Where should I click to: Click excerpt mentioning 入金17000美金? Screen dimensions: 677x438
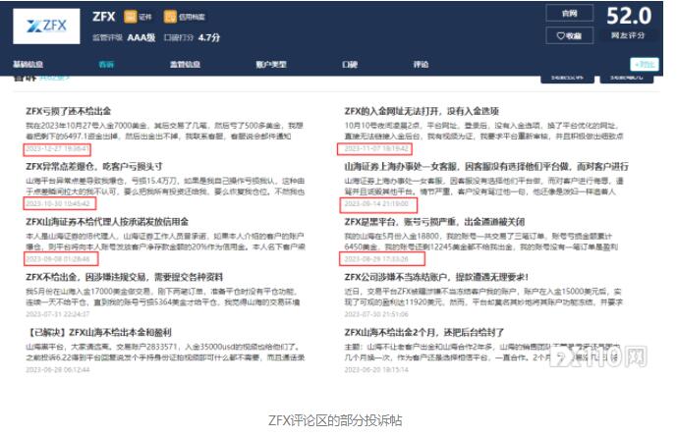pyautogui.click(x=163, y=297)
